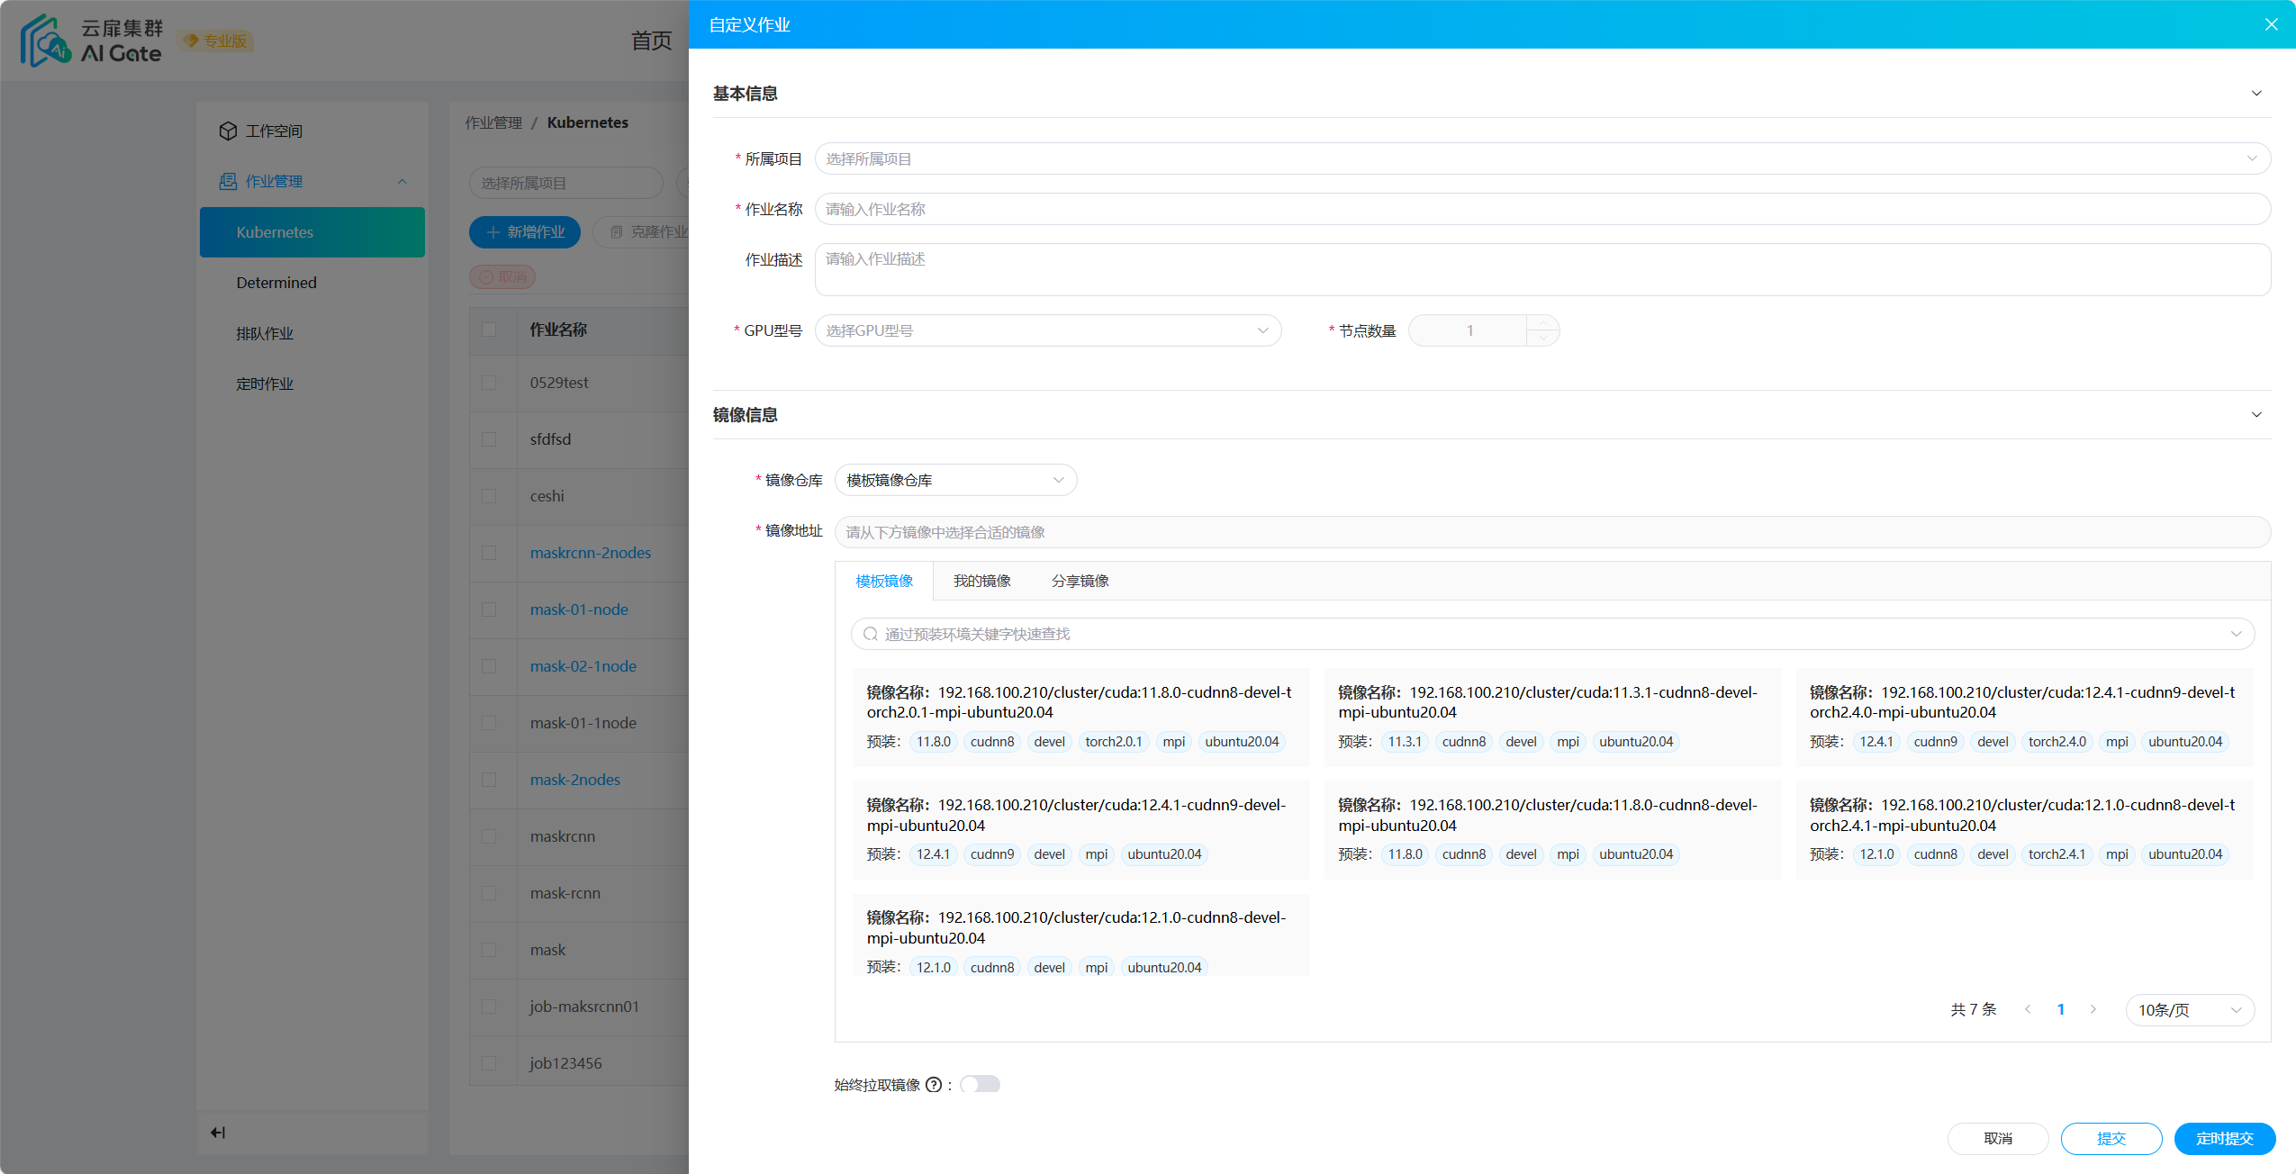
Task: Click the 取消 button in drawer footer
Action: click(x=1998, y=1139)
